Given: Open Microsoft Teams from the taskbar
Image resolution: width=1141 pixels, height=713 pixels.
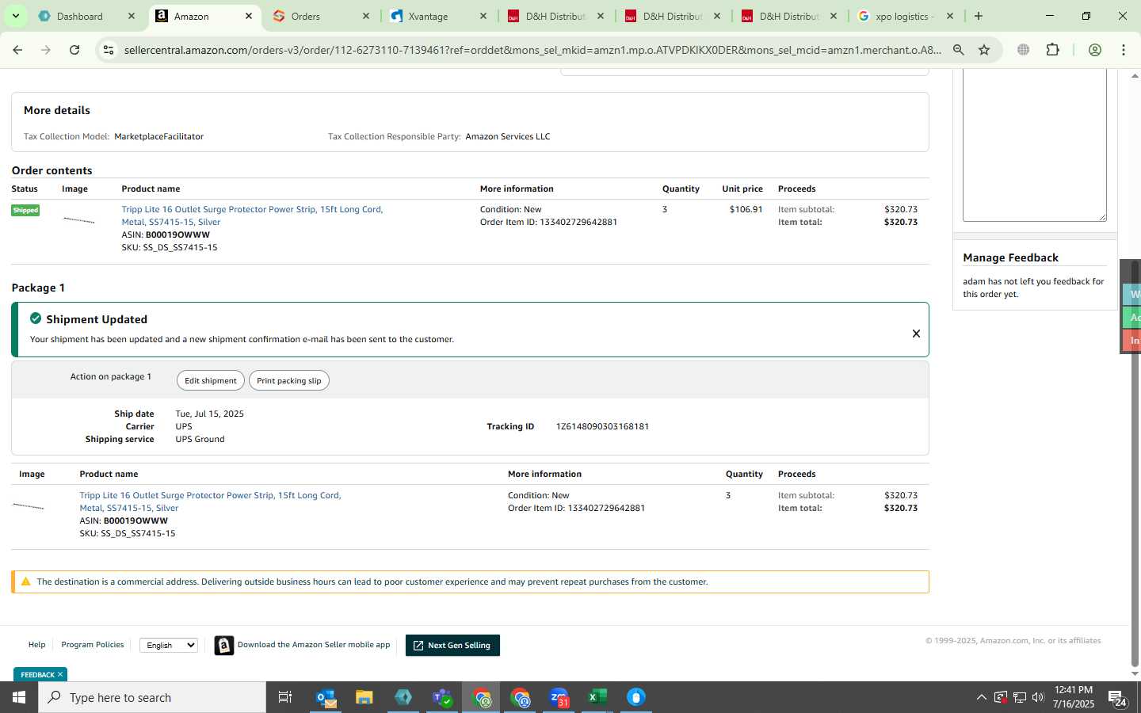Looking at the screenshot, I should 442,697.
